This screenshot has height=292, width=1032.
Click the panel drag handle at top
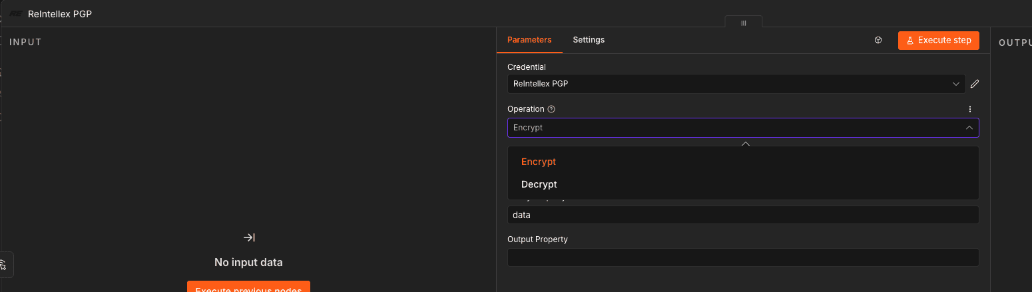click(744, 23)
